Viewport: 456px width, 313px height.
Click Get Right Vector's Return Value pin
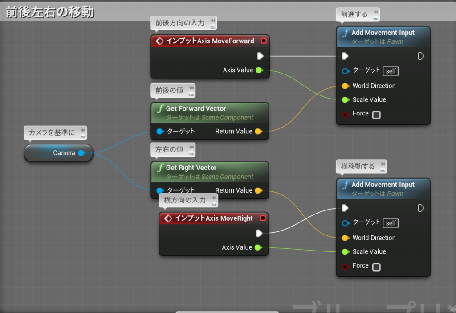click(258, 190)
